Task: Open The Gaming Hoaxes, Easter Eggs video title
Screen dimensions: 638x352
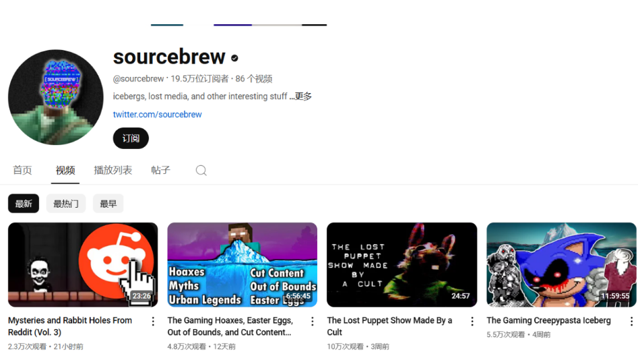Action: 230,326
